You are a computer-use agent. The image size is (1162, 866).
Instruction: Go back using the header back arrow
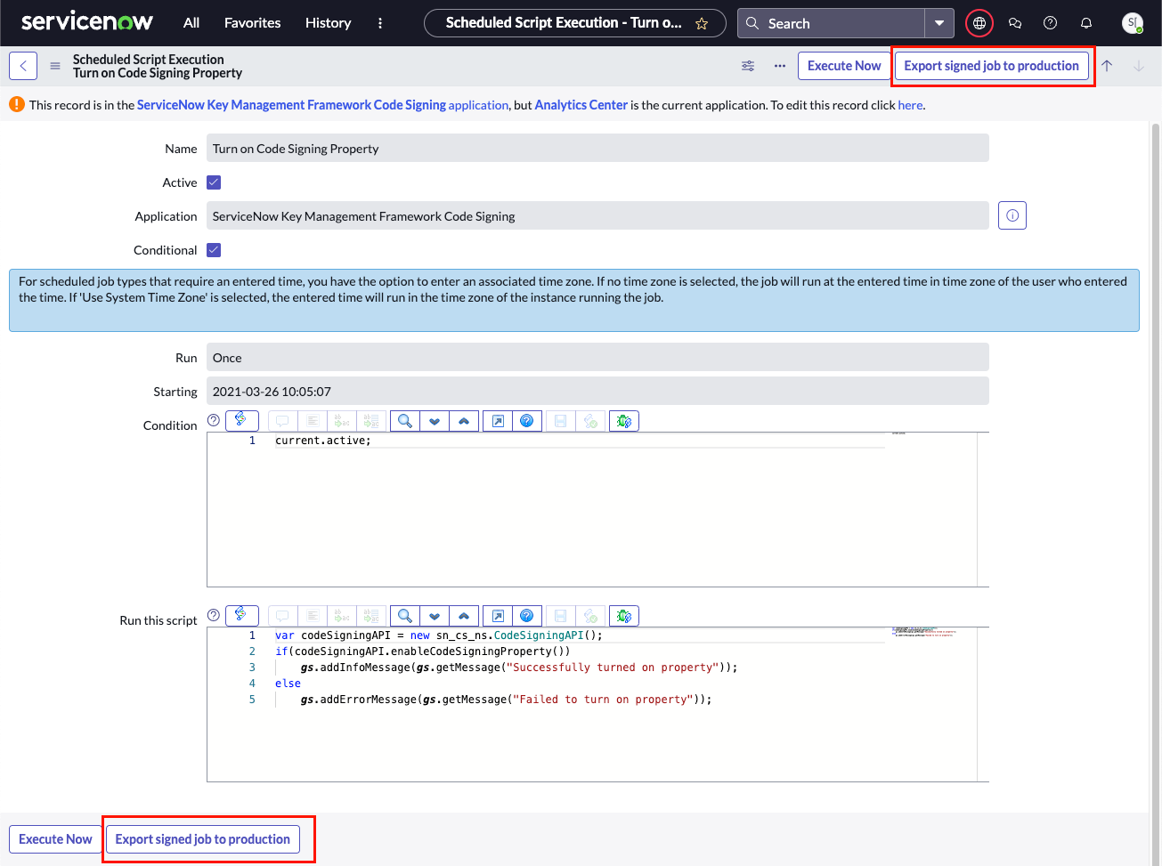coord(23,66)
